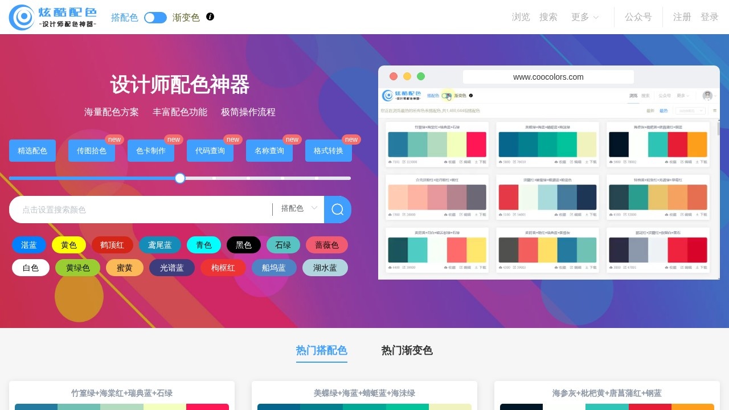Select the 热门搭配色 tab
The height and width of the screenshot is (410, 729).
(321, 350)
